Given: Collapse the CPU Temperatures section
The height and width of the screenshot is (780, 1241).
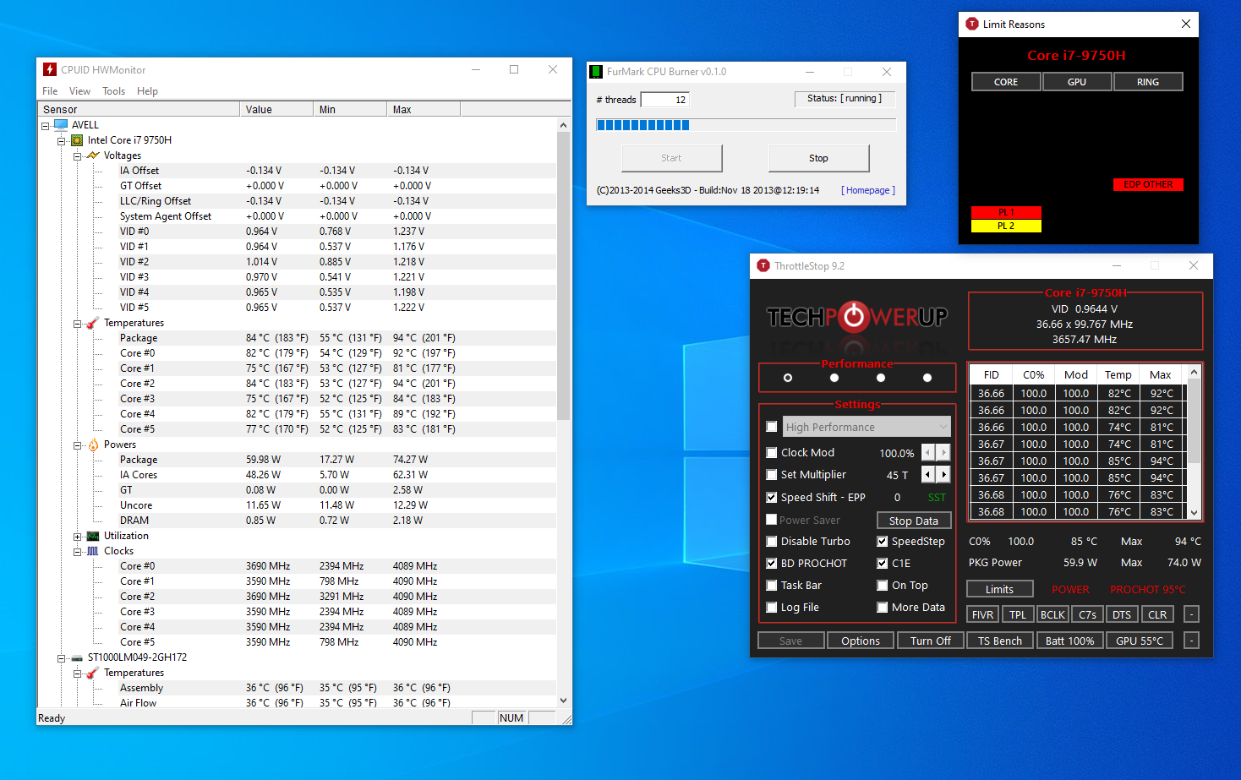Looking at the screenshot, I should point(77,323).
